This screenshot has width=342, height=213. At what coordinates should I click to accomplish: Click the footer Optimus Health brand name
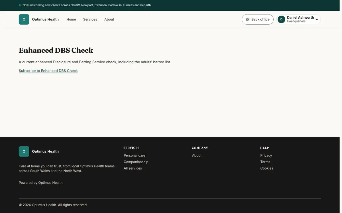pos(45,151)
